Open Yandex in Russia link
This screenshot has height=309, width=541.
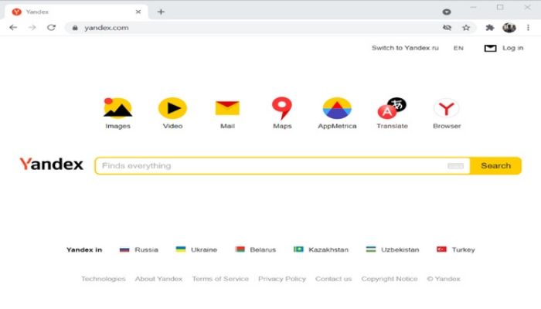tap(146, 250)
